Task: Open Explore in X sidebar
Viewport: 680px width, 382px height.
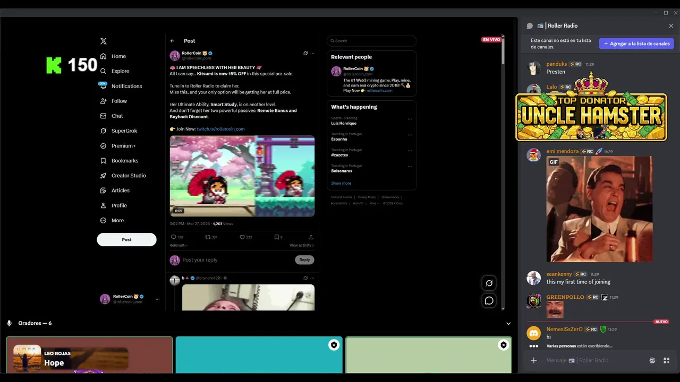Action: (x=115, y=71)
